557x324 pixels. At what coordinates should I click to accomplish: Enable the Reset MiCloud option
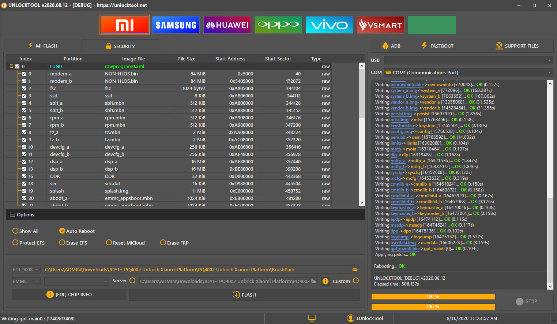click(109, 242)
